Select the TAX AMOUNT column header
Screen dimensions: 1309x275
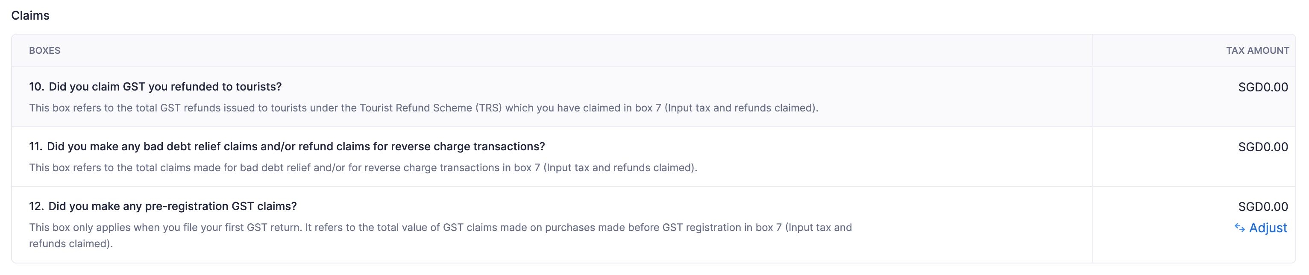(x=1257, y=51)
